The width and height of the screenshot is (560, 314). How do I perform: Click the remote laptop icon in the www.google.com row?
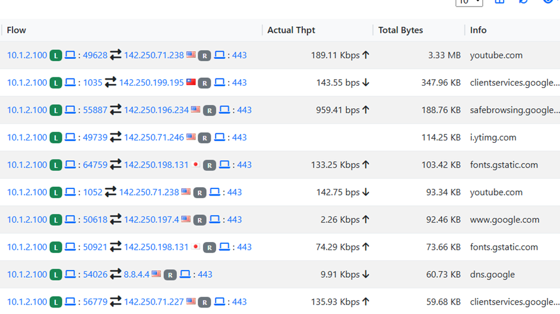click(x=214, y=219)
